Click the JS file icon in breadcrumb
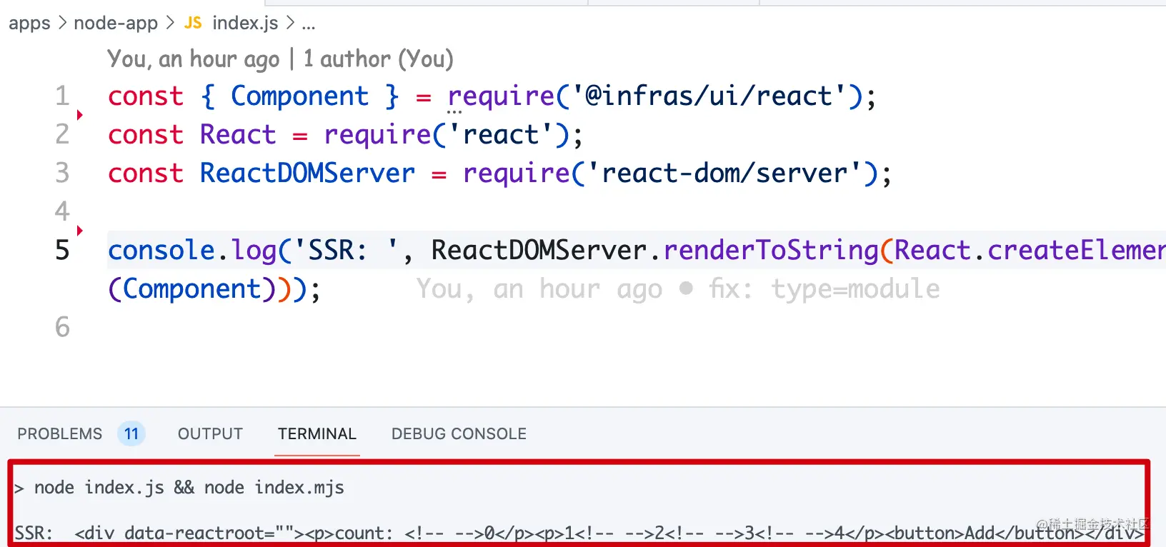 193,23
